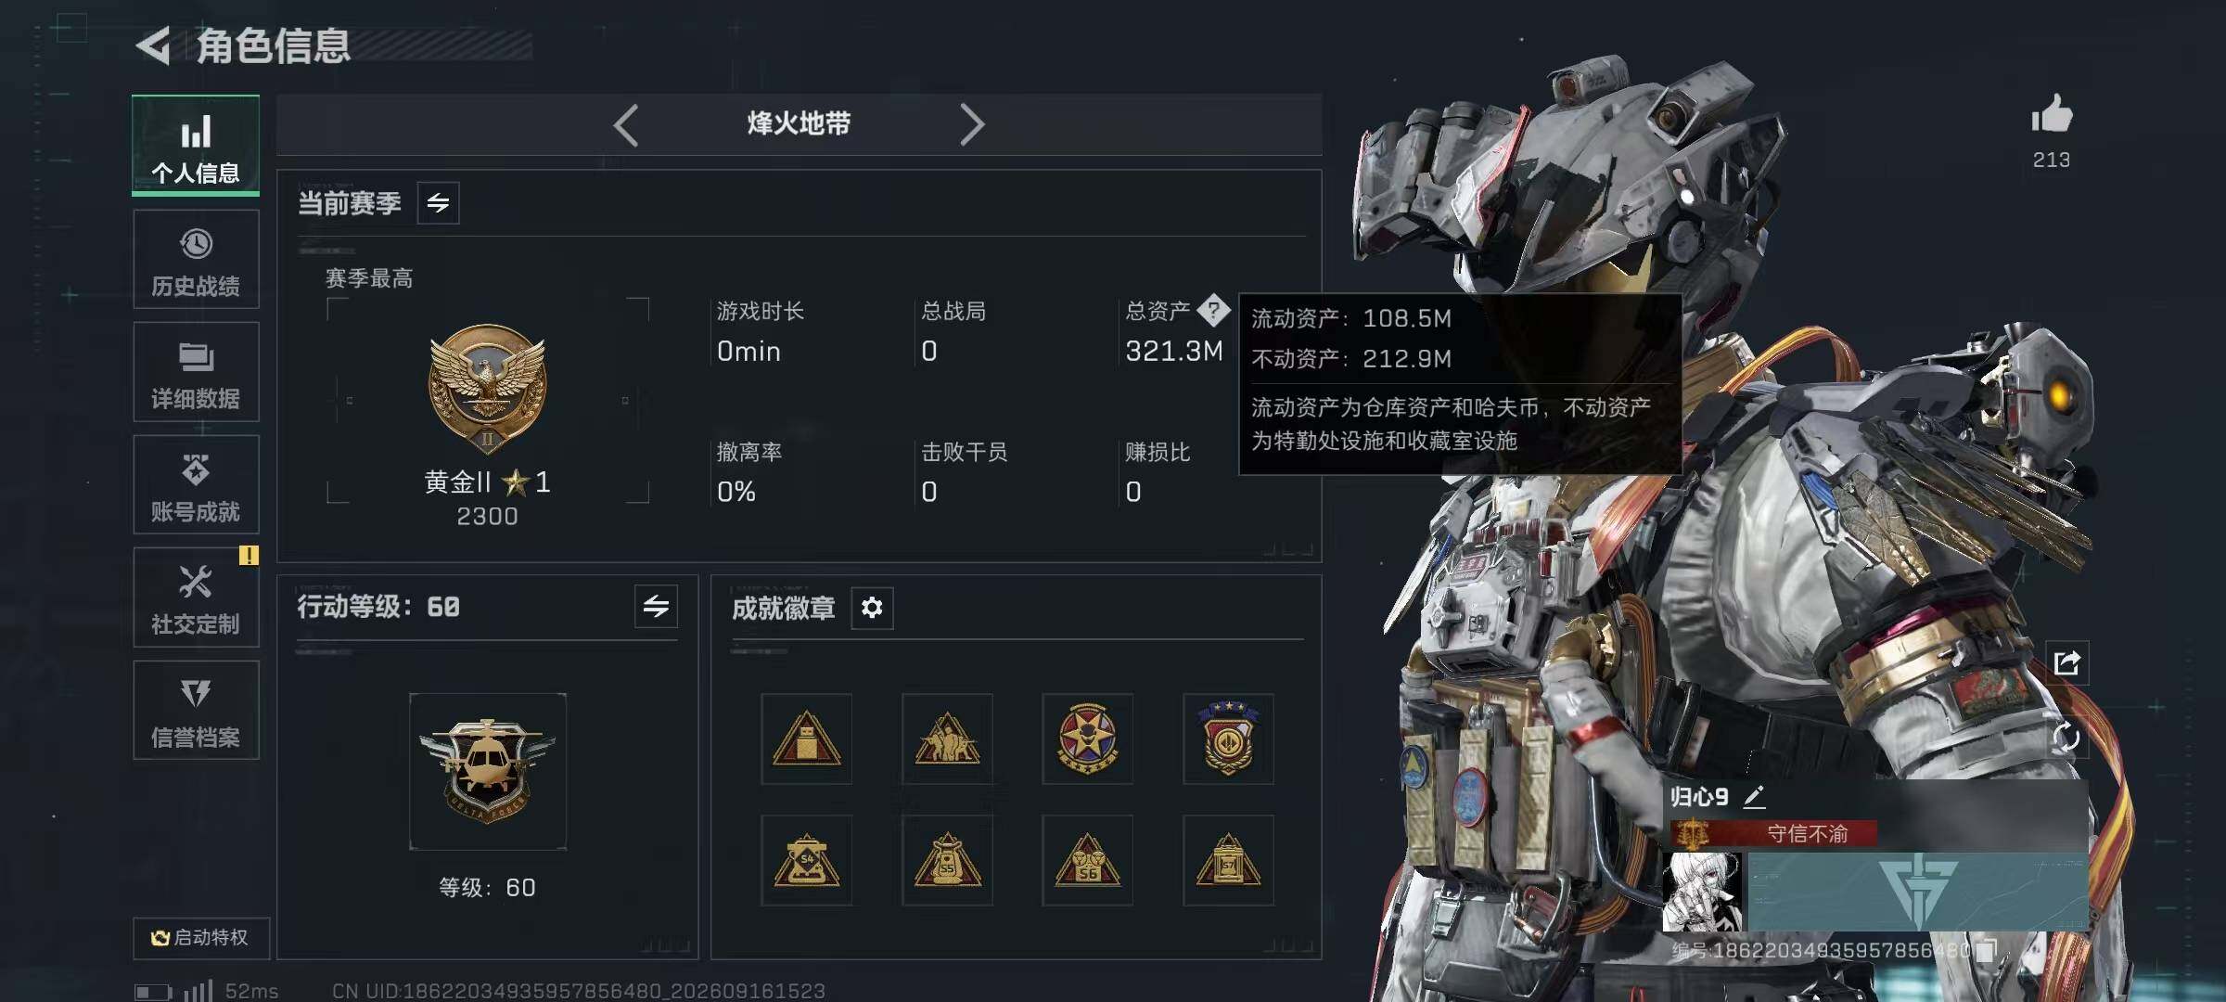This screenshot has width=2226, height=1002.
Task: Open the 社交定制 tab
Action: (x=196, y=597)
